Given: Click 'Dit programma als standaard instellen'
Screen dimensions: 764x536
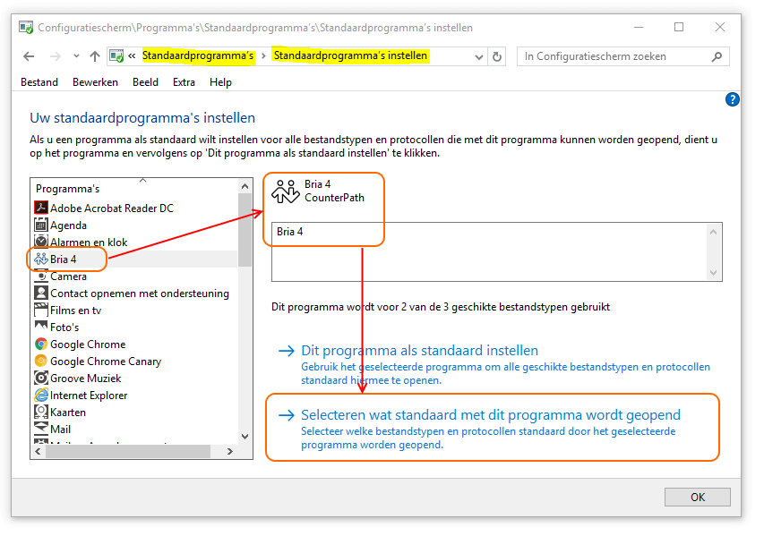Looking at the screenshot, I should (419, 351).
